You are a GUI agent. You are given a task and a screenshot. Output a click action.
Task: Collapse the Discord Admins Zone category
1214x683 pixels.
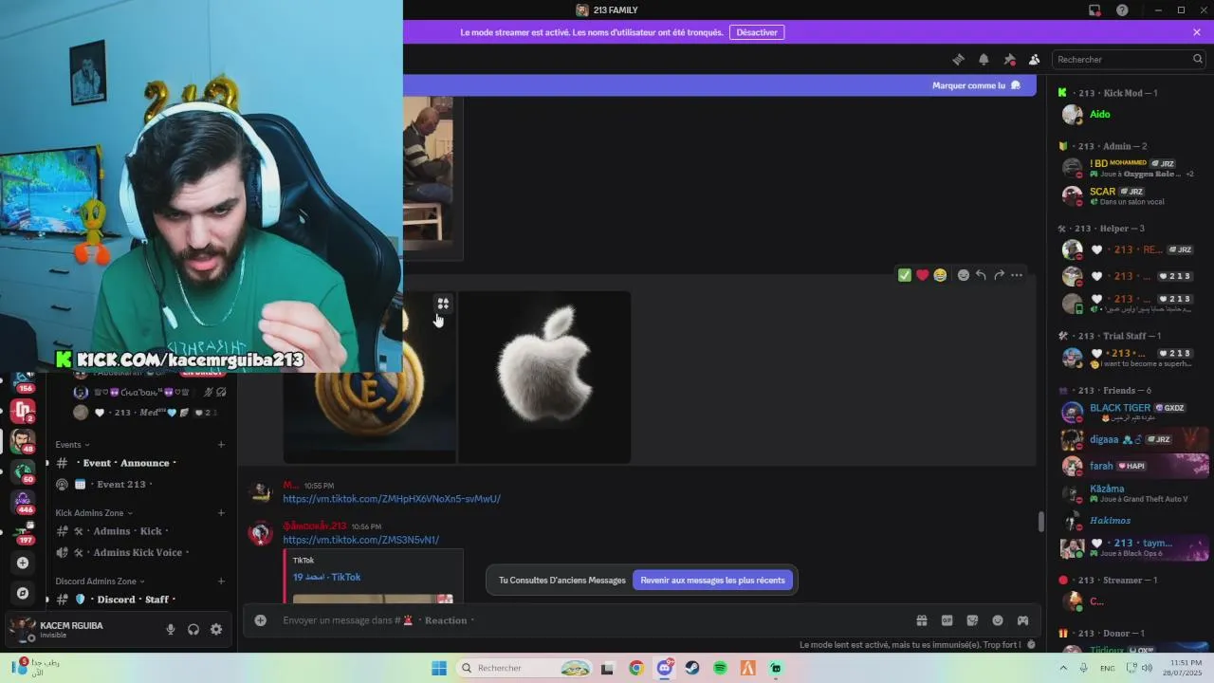click(x=100, y=581)
